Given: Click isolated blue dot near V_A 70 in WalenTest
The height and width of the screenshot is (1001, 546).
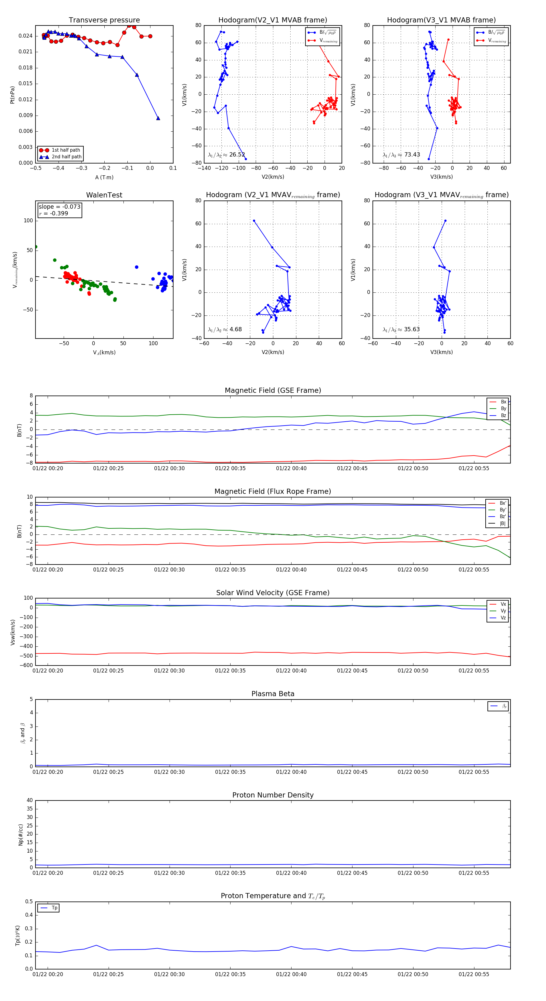Looking at the screenshot, I should 136,267.
